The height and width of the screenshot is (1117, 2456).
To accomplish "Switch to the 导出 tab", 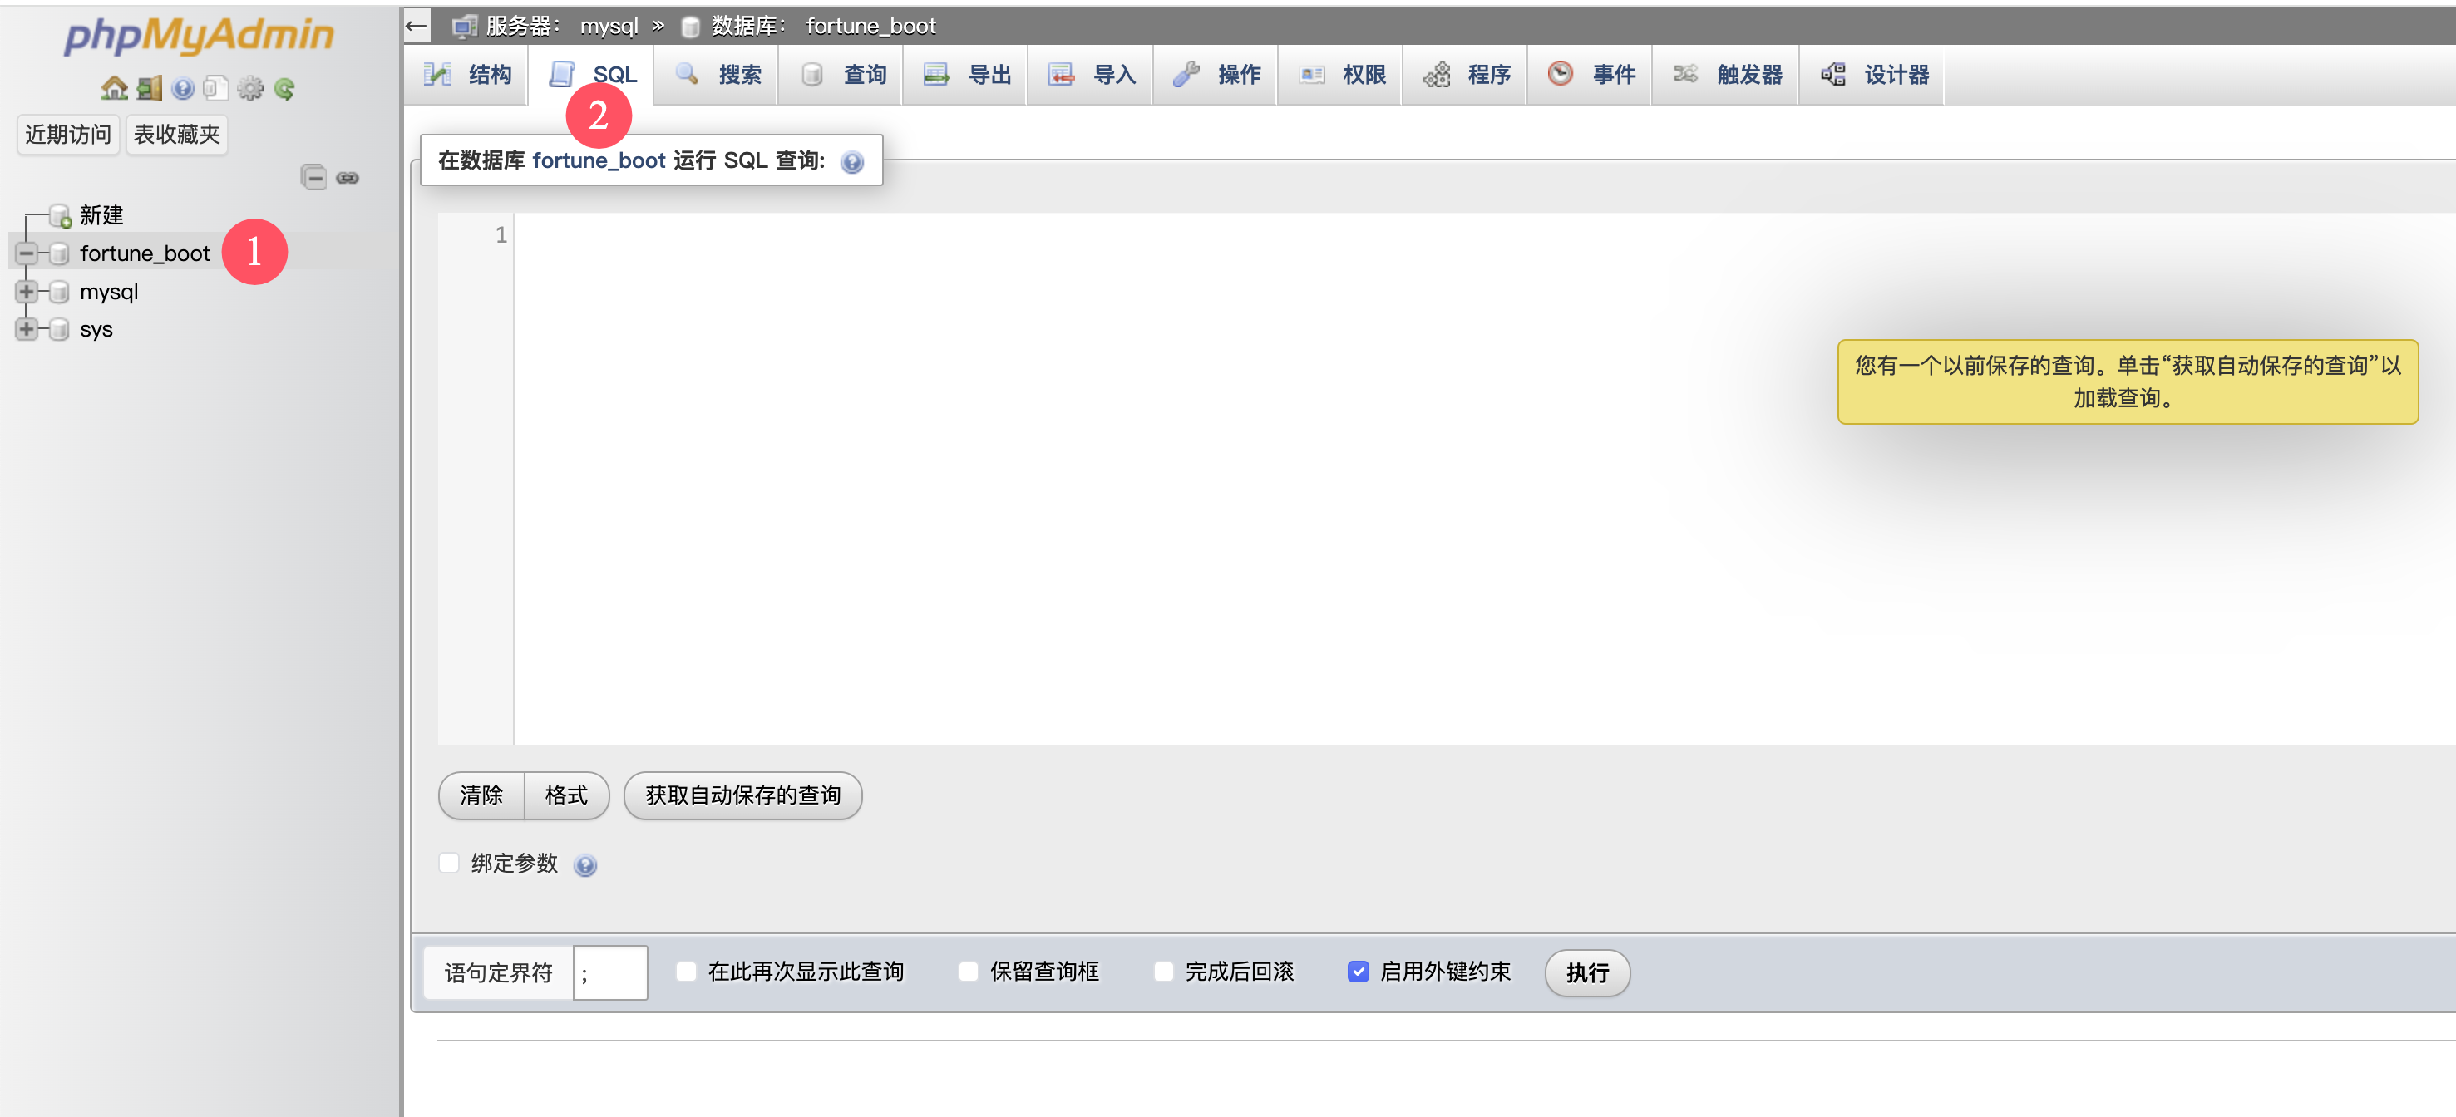I will click(x=966, y=74).
